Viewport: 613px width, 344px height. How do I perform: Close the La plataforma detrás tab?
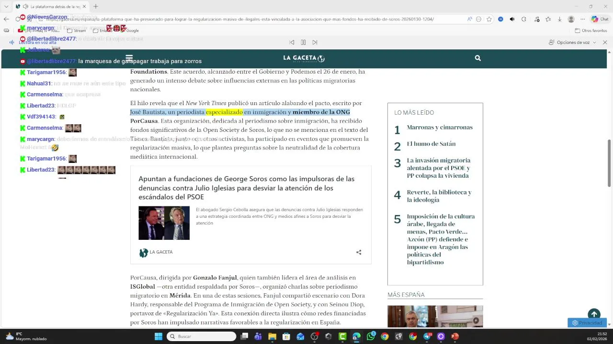[x=84, y=7]
